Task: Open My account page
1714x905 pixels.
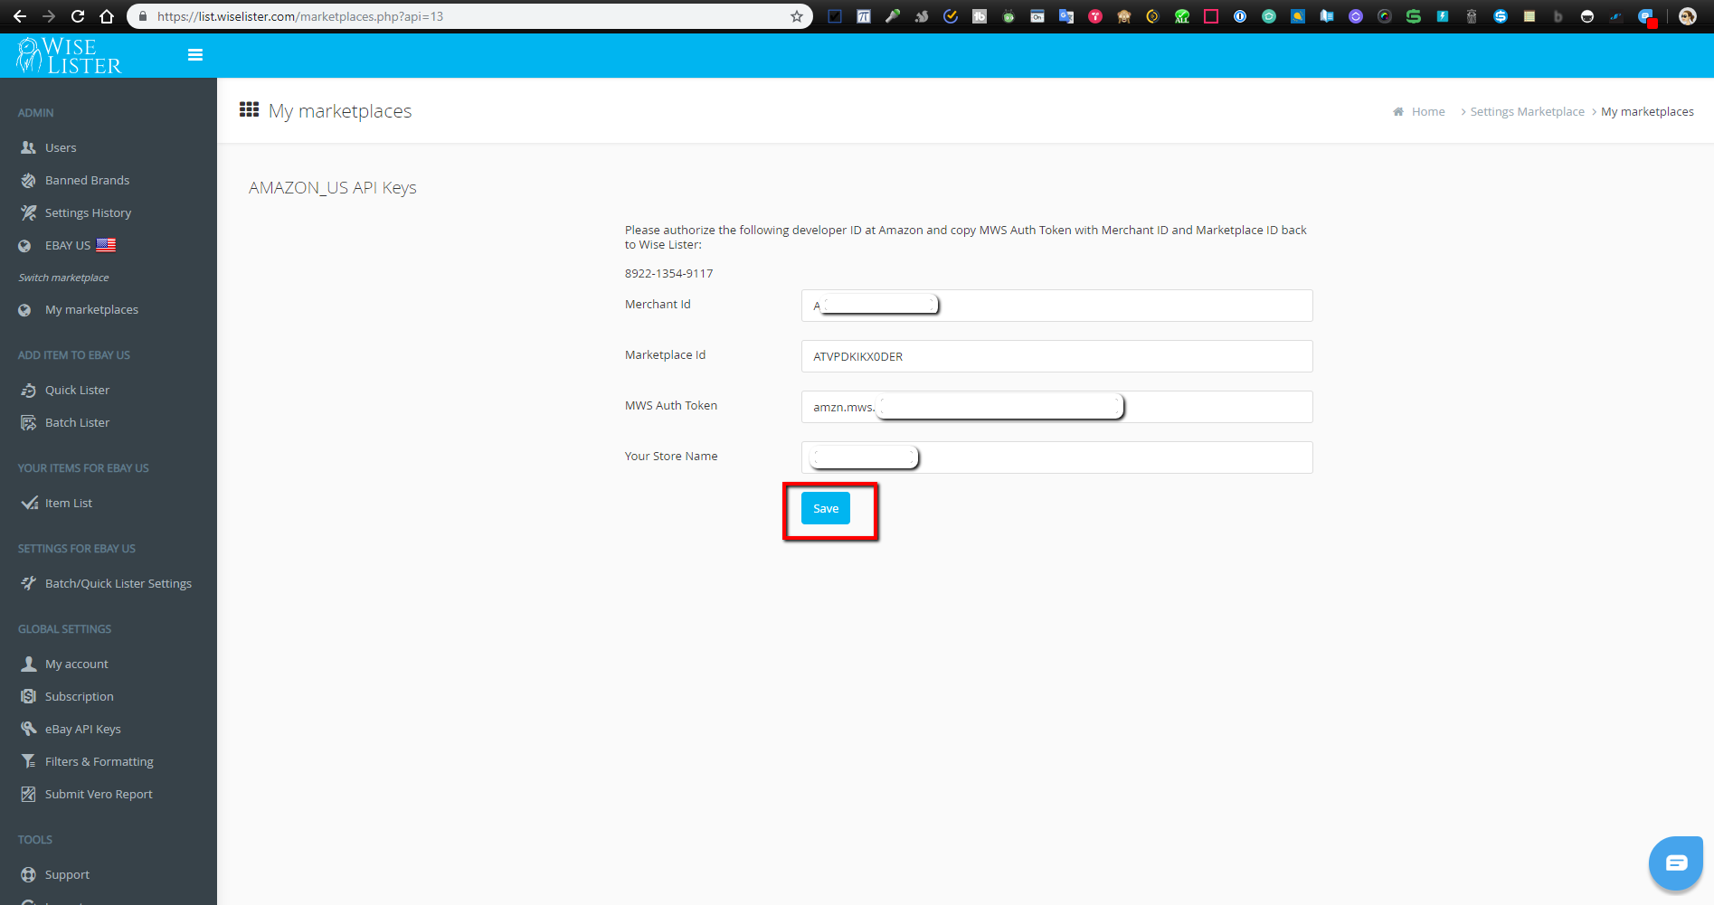Action: coord(77,664)
